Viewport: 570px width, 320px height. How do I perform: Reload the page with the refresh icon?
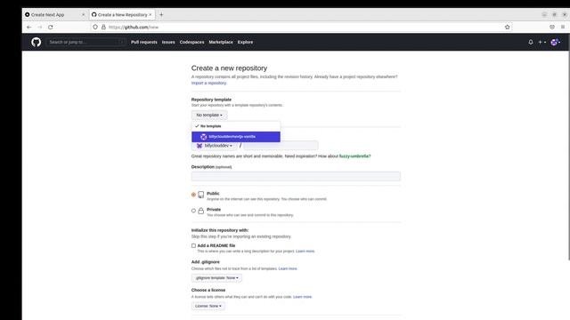(x=51, y=28)
